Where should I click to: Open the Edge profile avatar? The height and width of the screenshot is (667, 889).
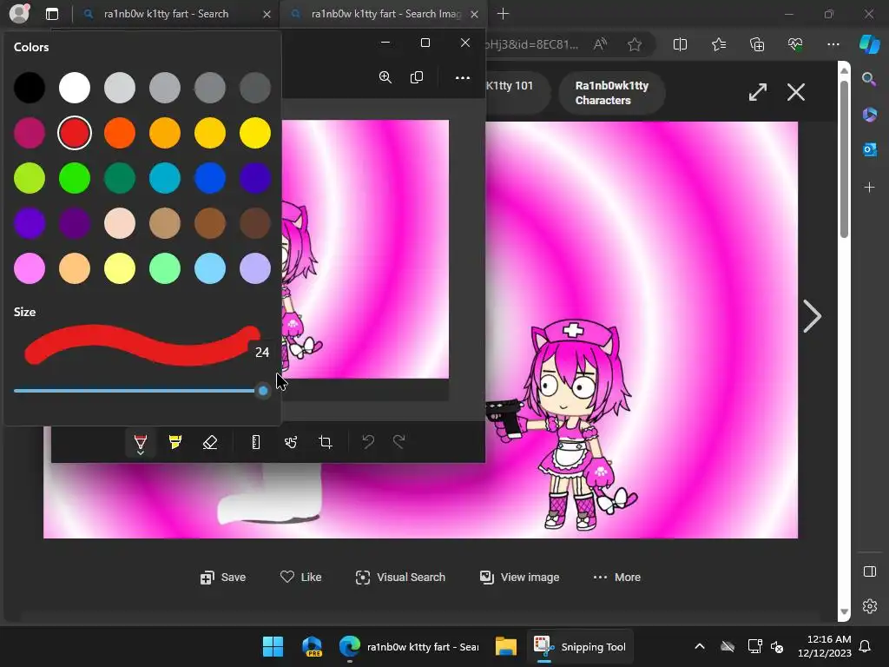(x=19, y=14)
